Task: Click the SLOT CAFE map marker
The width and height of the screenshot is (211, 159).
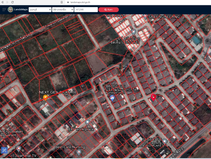Action: coord(165,141)
